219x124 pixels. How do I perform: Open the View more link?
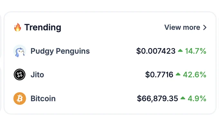tap(186, 27)
